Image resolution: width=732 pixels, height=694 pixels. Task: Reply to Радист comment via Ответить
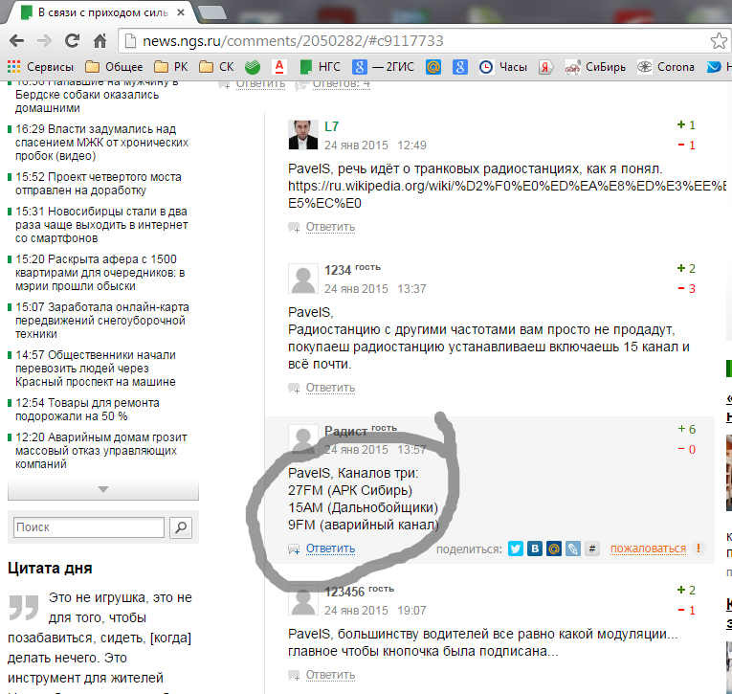[330, 548]
